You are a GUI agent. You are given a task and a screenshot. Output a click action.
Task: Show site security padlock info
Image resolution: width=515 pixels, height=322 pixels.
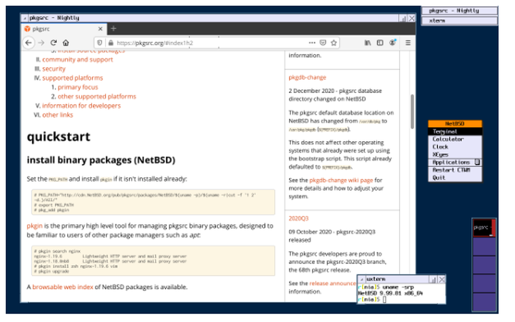pyautogui.click(x=111, y=43)
